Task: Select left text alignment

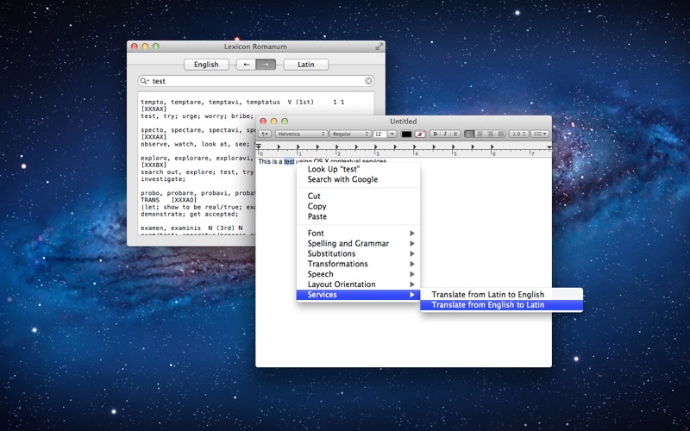Action: (x=470, y=134)
